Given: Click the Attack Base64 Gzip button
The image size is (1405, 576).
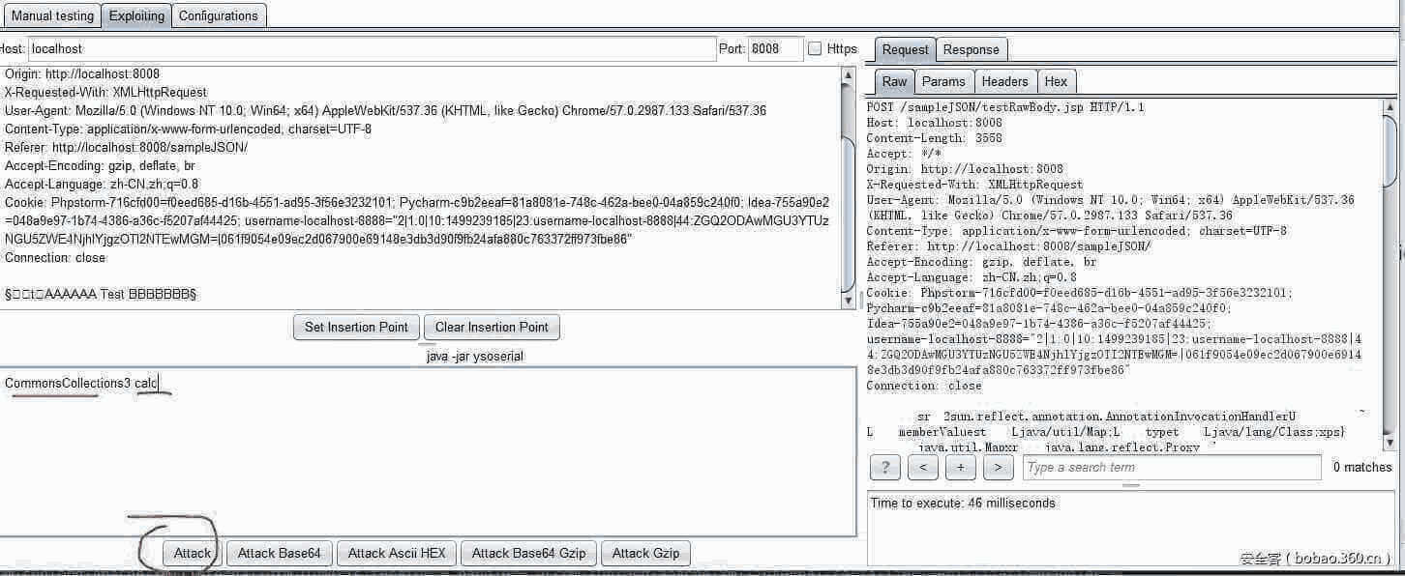Looking at the screenshot, I should [x=528, y=553].
